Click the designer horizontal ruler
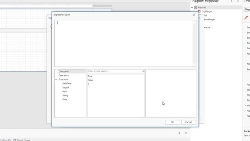The height and width of the screenshot is (141, 250). coord(56,6)
